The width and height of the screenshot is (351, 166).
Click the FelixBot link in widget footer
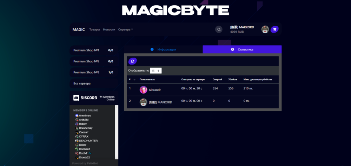pos(92,163)
